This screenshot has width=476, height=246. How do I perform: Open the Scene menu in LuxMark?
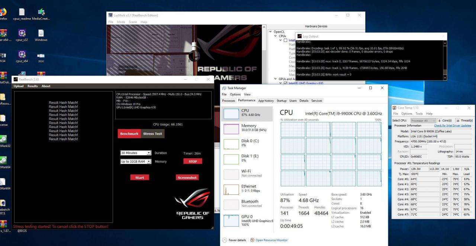[133, 22]
